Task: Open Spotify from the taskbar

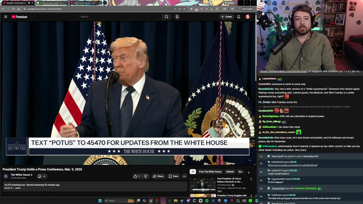Action: coord(207,201)
